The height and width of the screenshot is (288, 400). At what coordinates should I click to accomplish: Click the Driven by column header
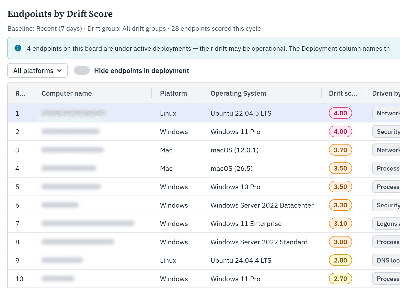point(386,93)
